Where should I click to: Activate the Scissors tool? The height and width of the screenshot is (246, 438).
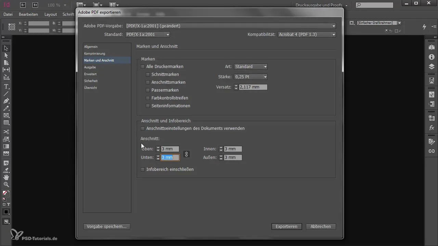coord(6,132)
